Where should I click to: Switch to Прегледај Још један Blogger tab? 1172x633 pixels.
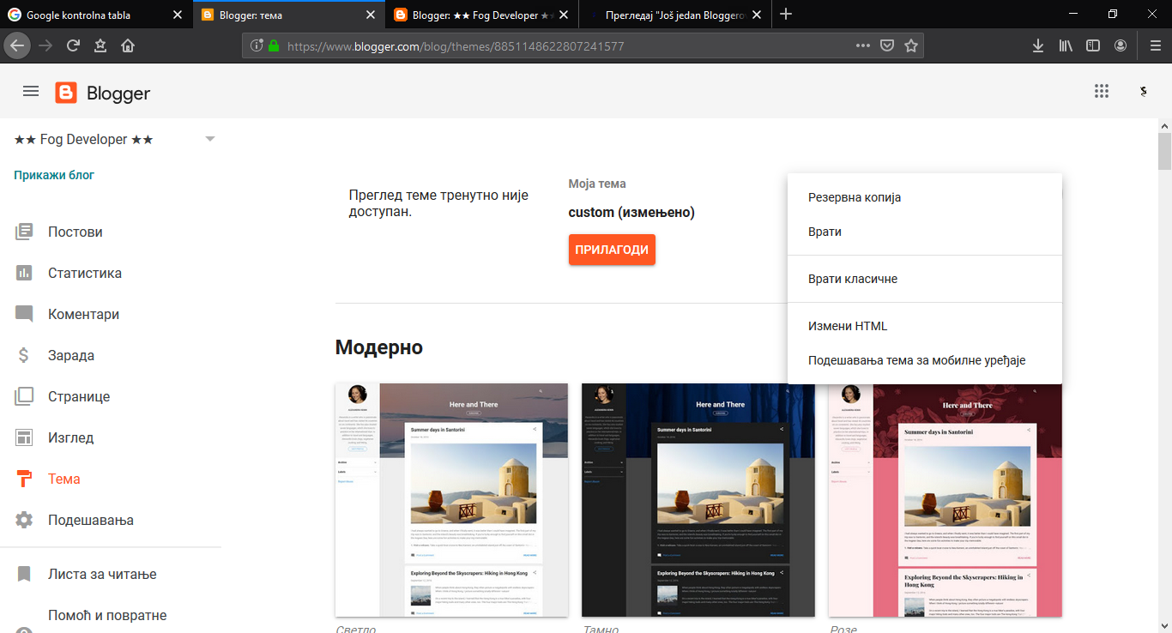(x=675, y=15)
